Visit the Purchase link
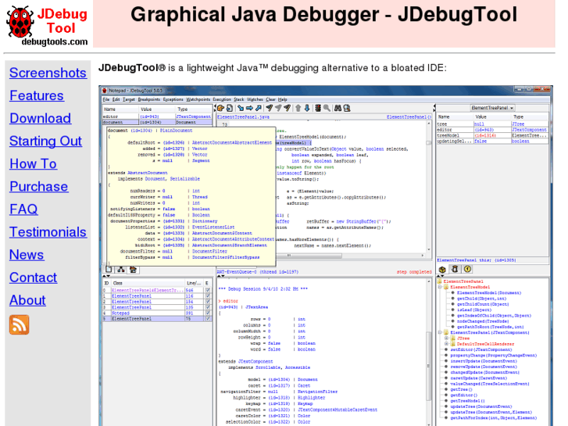 pyautogui.click(x=39, y=186)
